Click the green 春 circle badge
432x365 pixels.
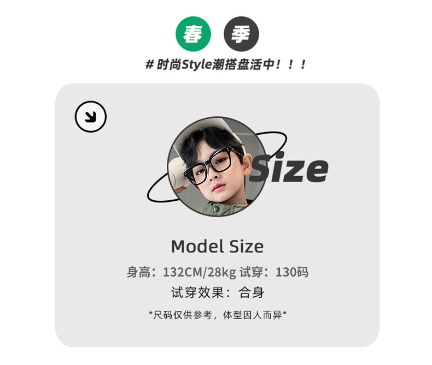[193, 34]
